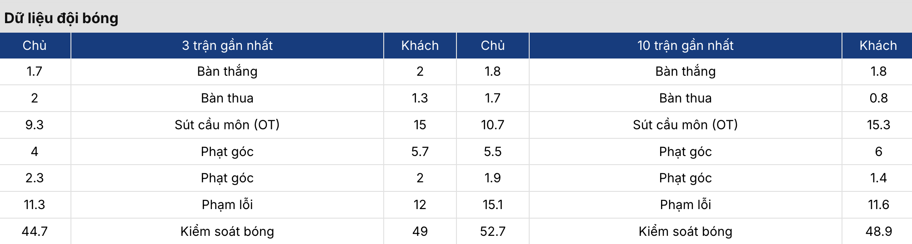The width and height of the screenshot is (912, 244).
Task: Select the 49 possession value
Action: coord(420,231)
